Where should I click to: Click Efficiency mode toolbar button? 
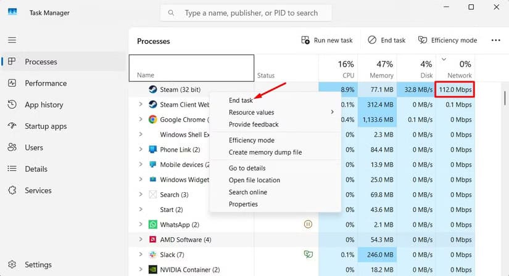447,40
